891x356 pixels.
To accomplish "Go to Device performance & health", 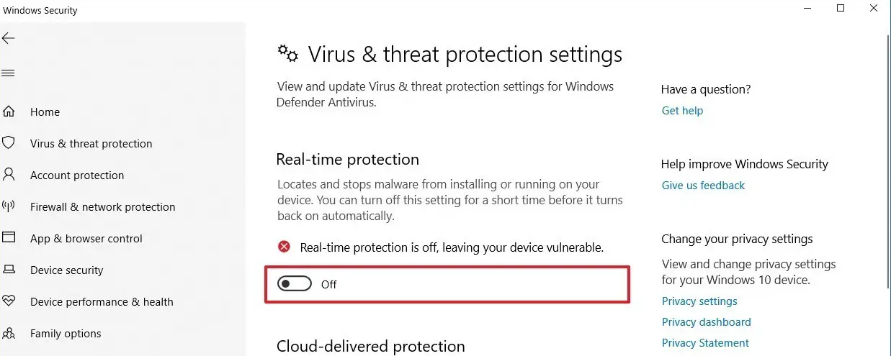I will (x=102, y=302).
